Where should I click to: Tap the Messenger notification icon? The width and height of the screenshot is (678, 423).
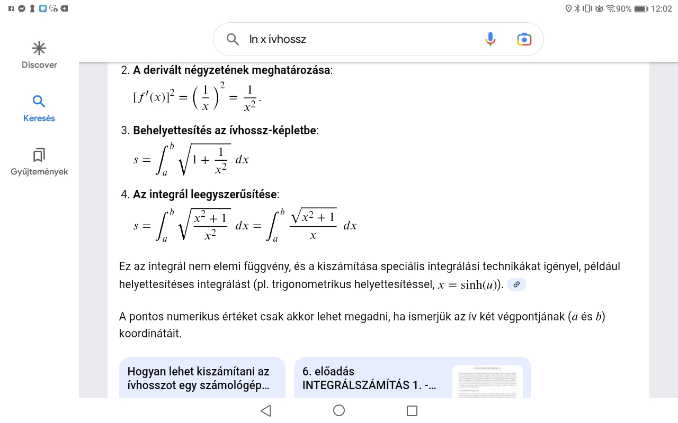(22, 8)
